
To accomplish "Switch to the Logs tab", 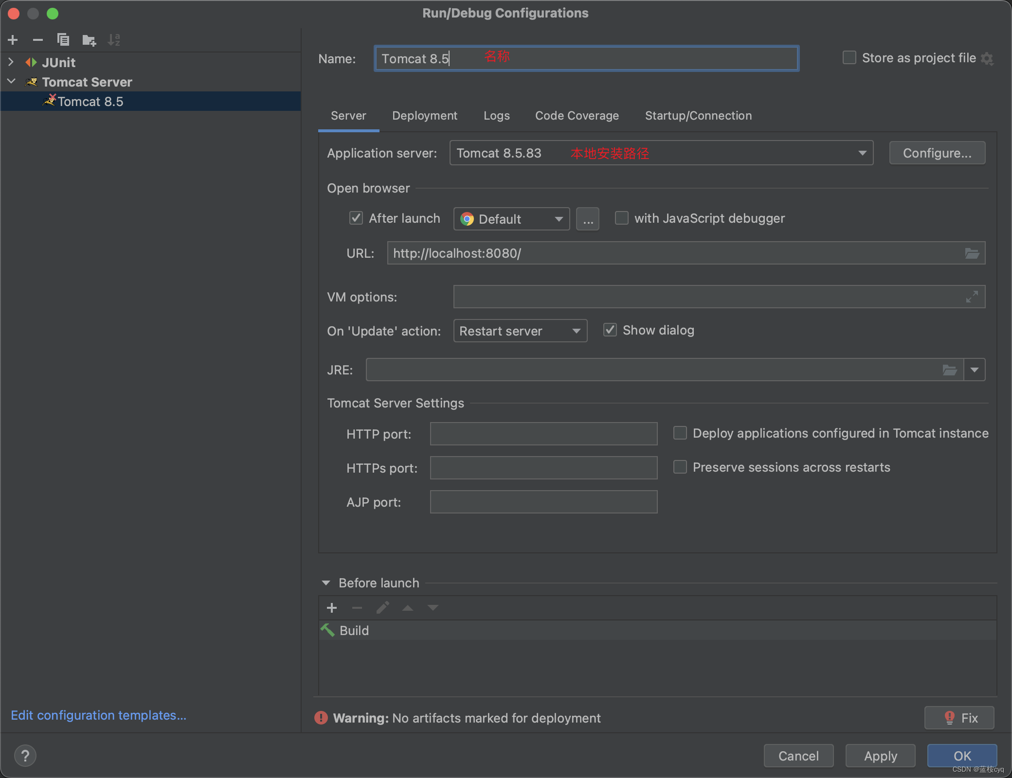I will click(x=497, y=116).
